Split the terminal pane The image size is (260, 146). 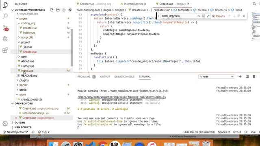pos(247,77)
